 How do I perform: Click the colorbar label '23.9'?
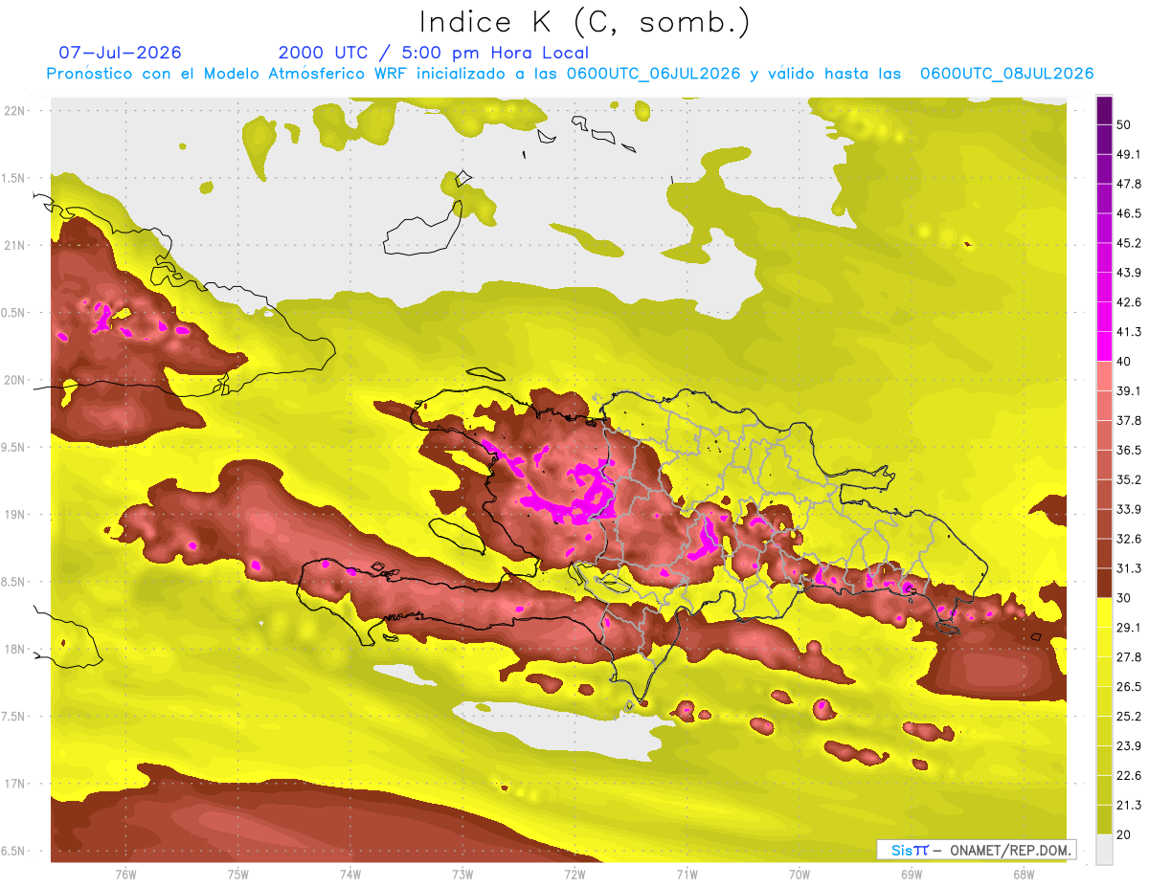tap(1129, 746)
